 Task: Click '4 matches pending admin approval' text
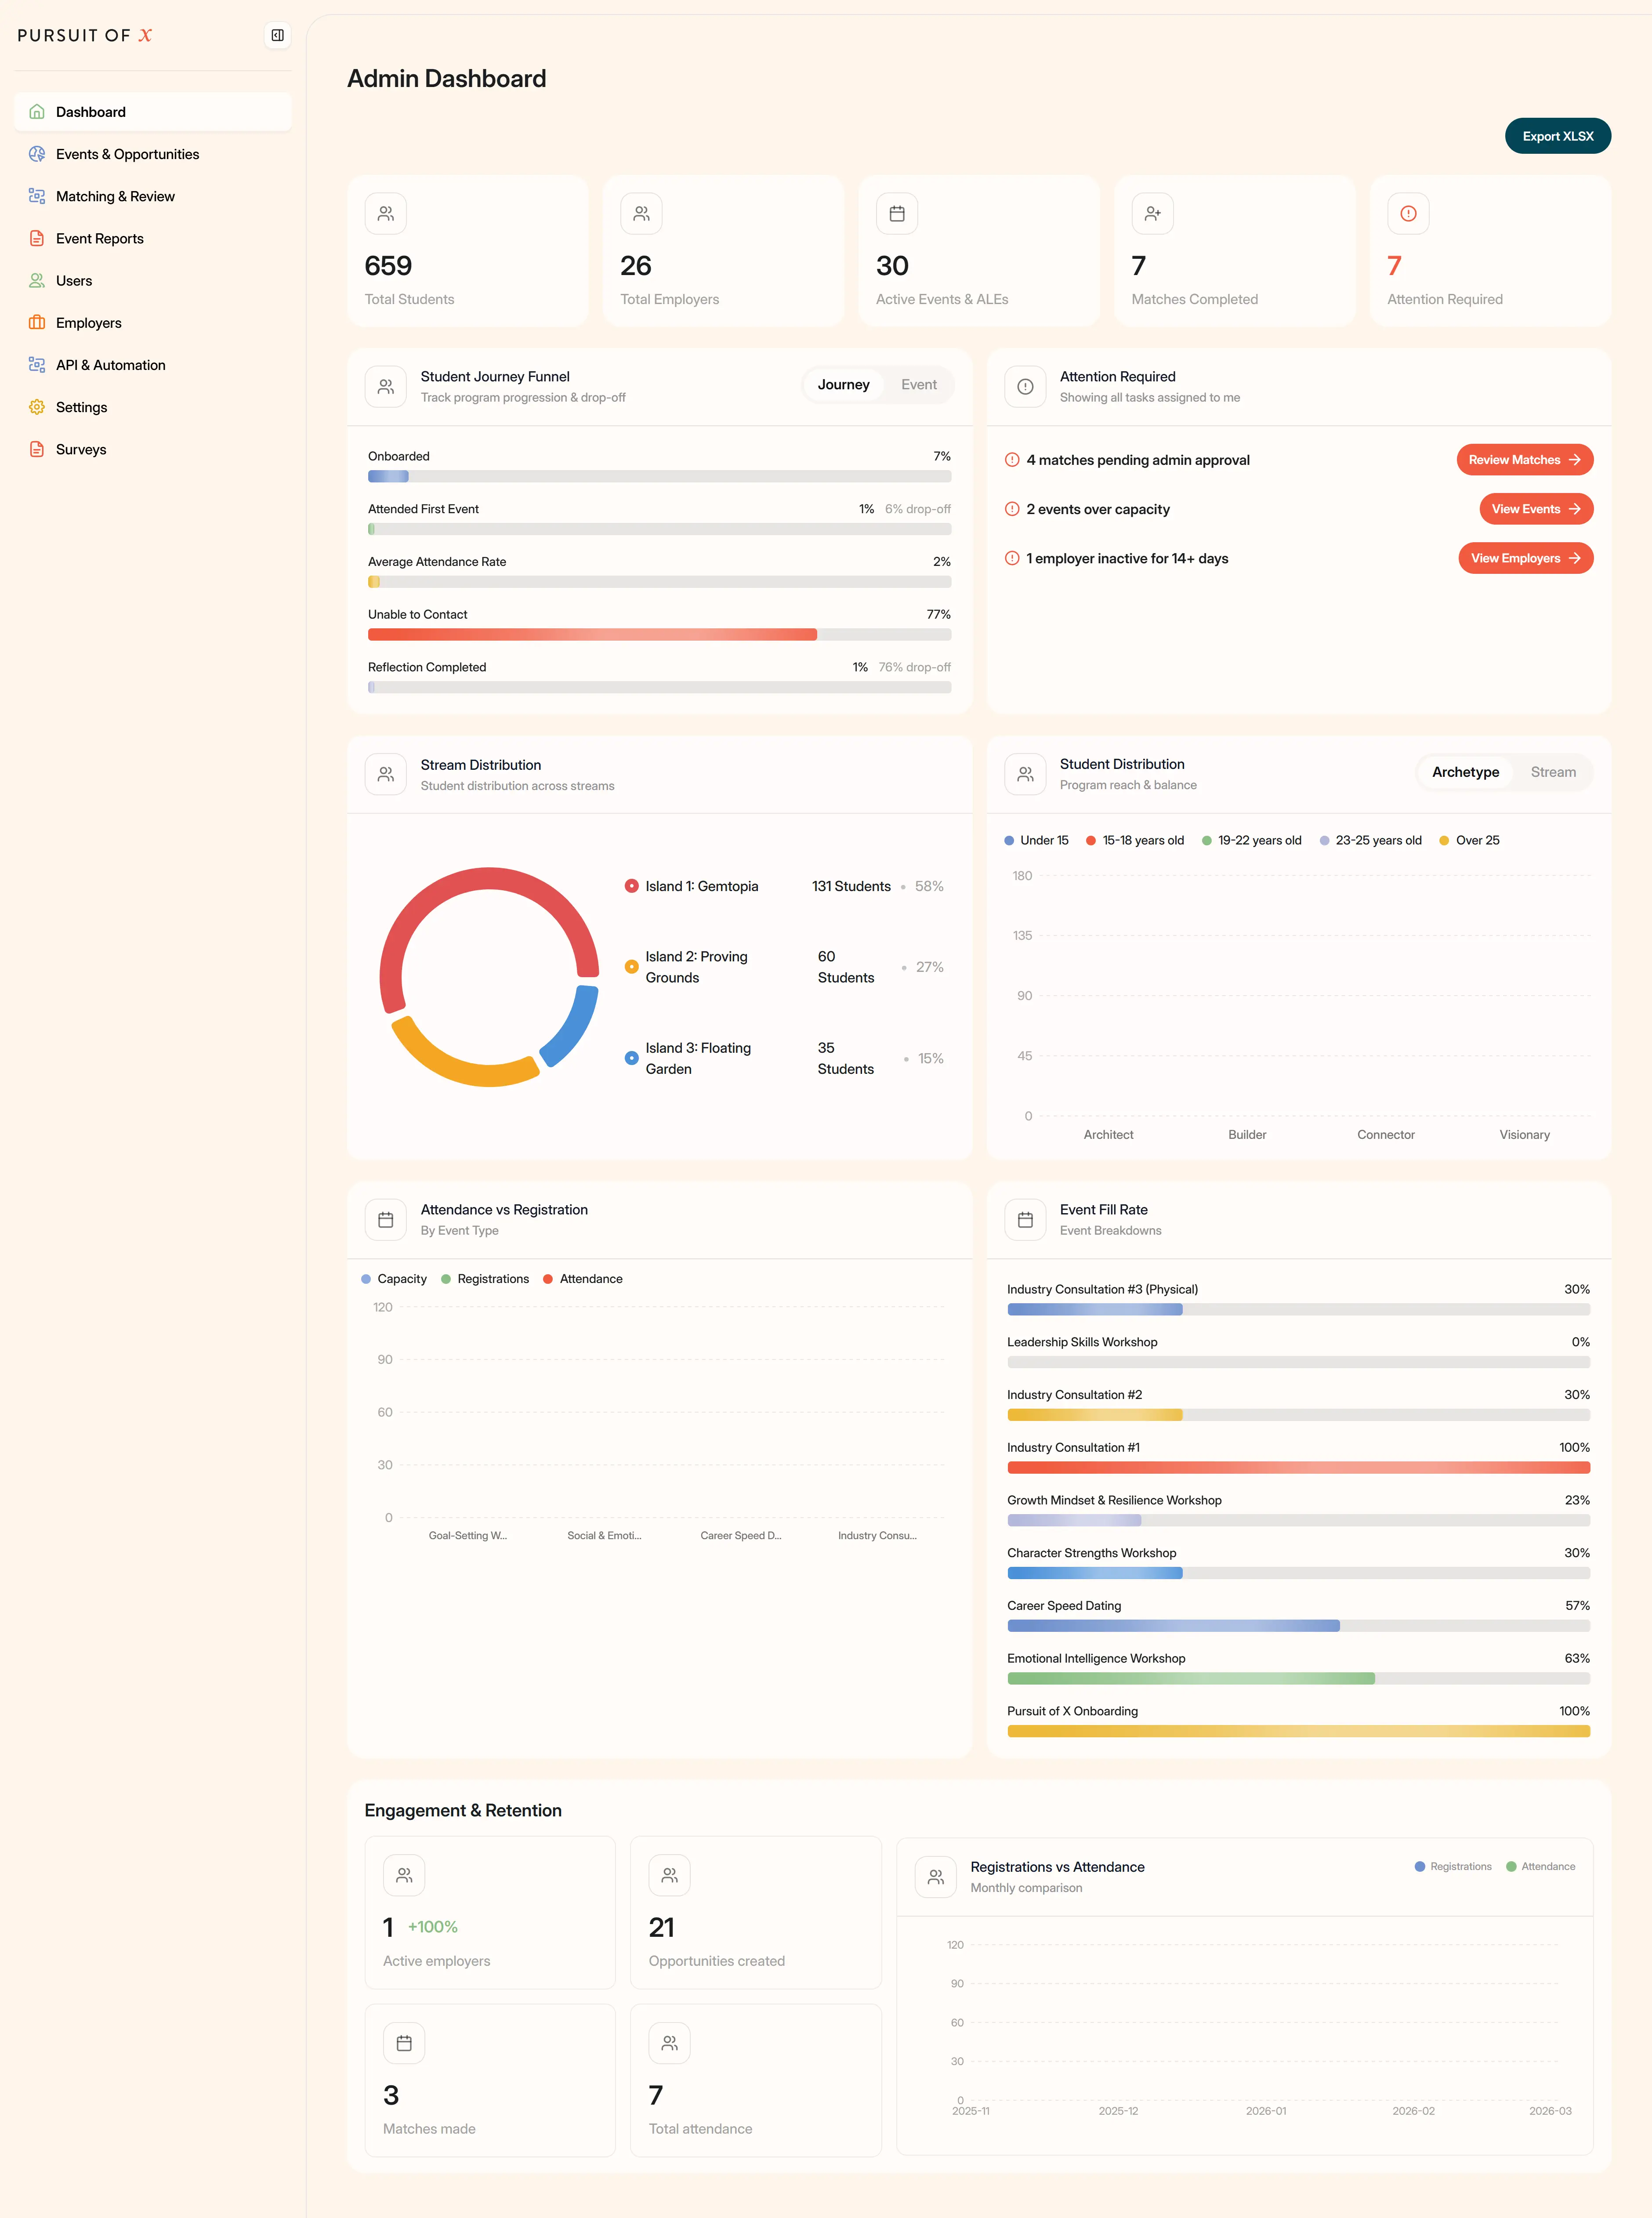(x=1138, y=460)
